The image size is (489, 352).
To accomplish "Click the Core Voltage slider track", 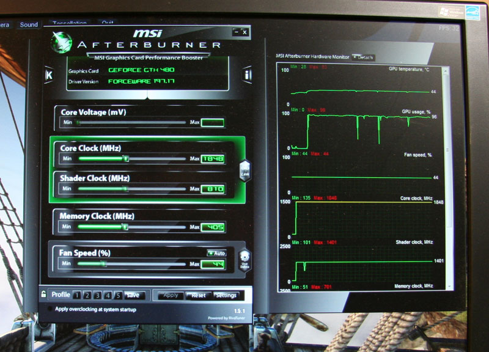I will [x=131, y=123].
